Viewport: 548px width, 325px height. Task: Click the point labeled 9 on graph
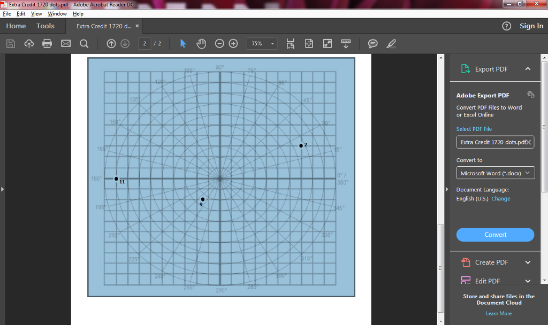click(x=203, y=199)
